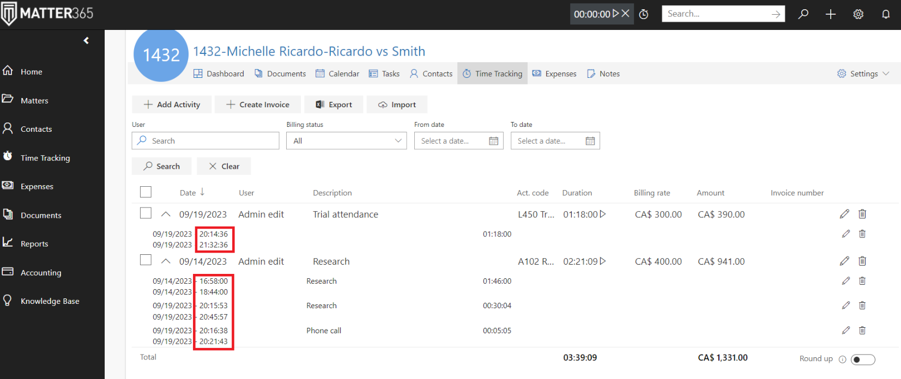Open the Billing status dropdown
The width and height of the screenshot is (901, 379).
[347, 140]
